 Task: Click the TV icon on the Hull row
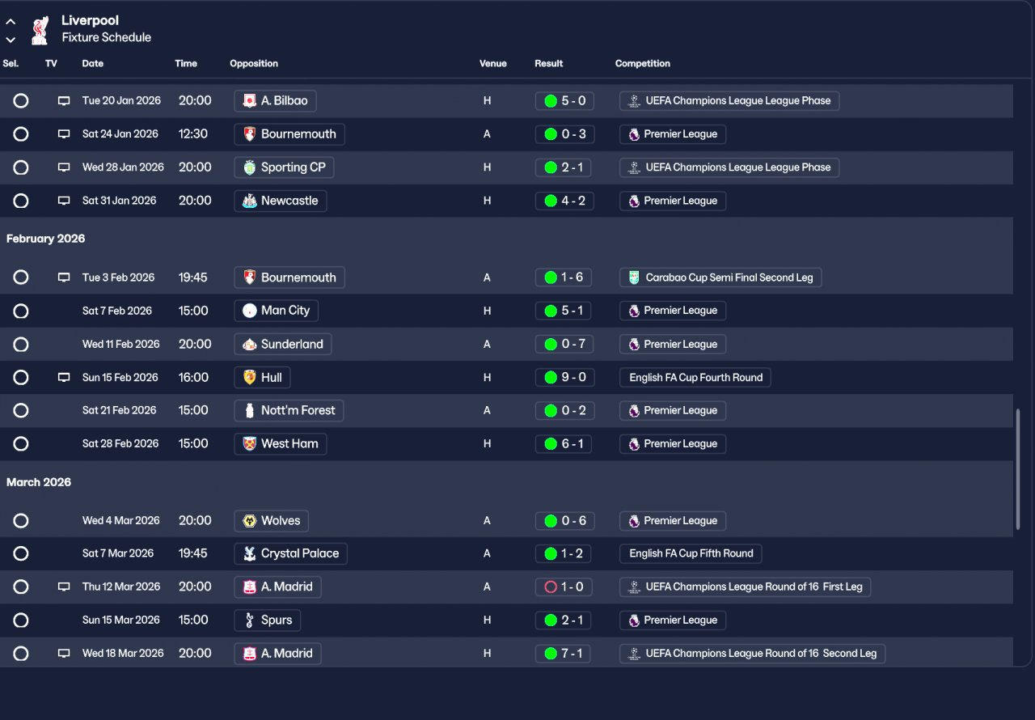click(x=64, y=378)
